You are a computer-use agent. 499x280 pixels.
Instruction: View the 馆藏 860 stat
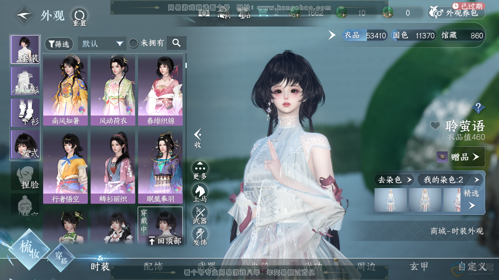(x=462, y=35)
